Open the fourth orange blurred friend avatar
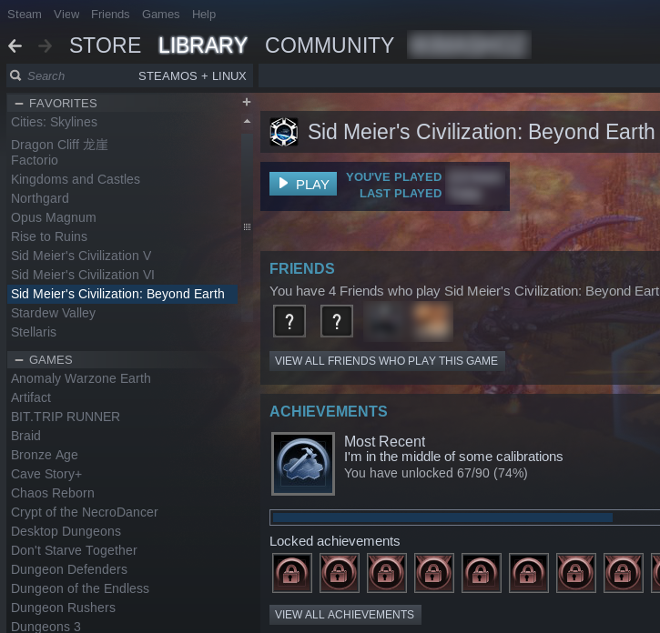660x633 pixels. [431, 321]
